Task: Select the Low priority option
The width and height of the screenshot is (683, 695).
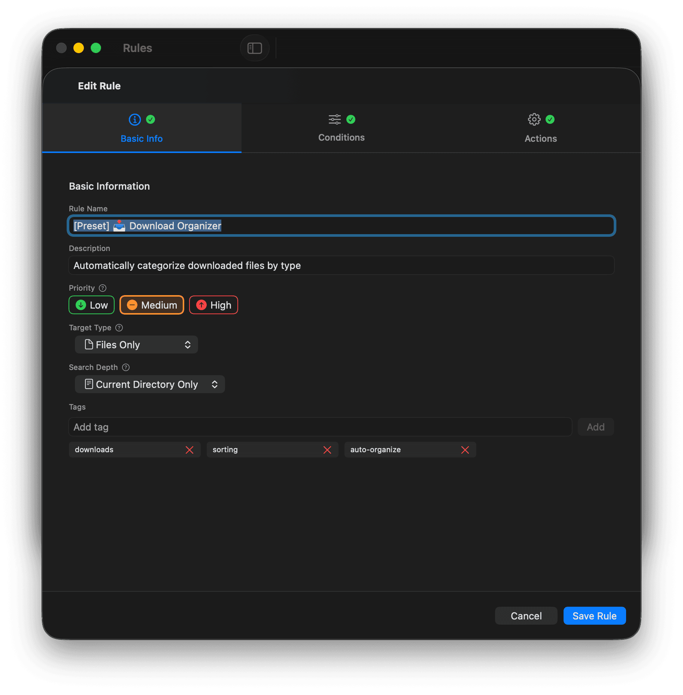Action: pyautogui.click(x=91, y=305)
